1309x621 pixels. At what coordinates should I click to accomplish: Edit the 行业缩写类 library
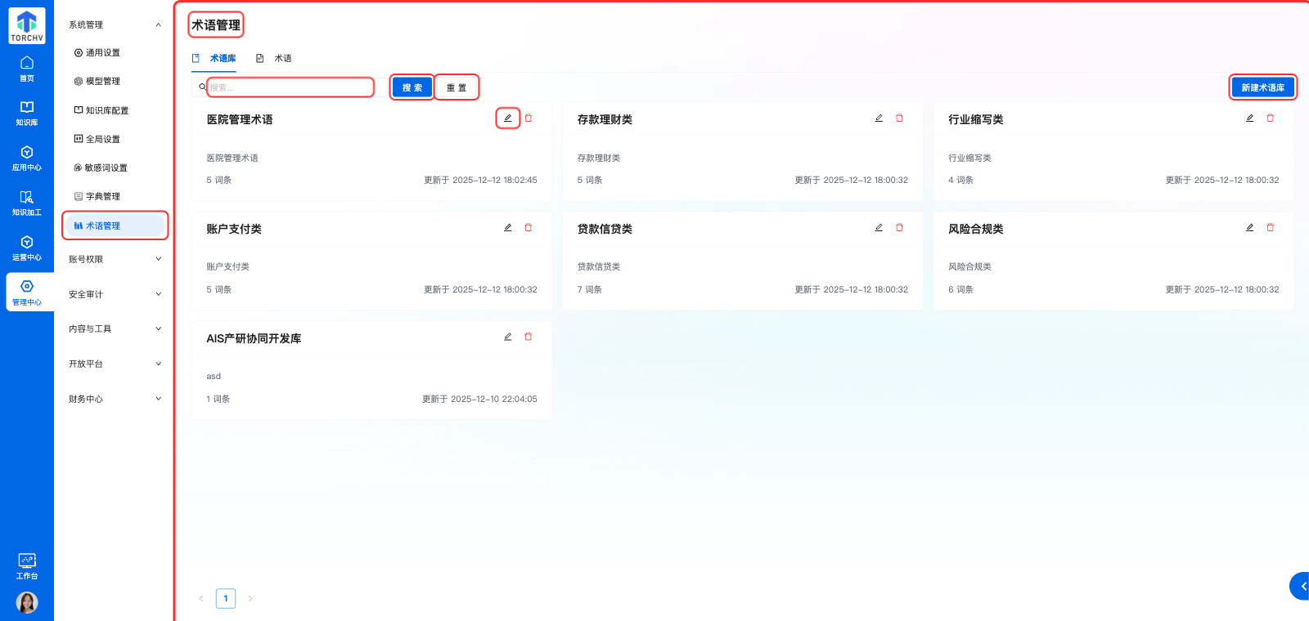tap(1250, 118)
